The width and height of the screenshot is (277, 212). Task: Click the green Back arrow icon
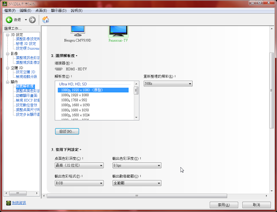coord(9,20)
